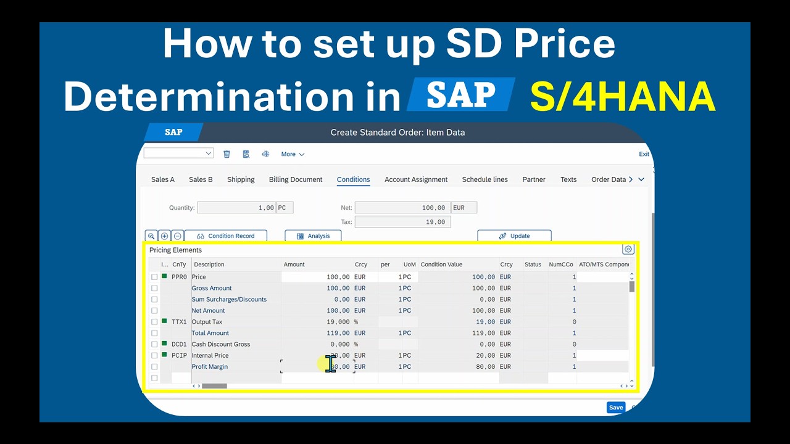Viewport: 790px width, 444px height.
Task: Click the Analysis button
Action: coord(313,236)
